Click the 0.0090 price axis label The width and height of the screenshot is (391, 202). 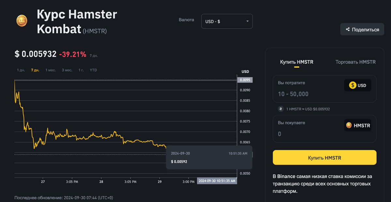(x=245, y=90)
